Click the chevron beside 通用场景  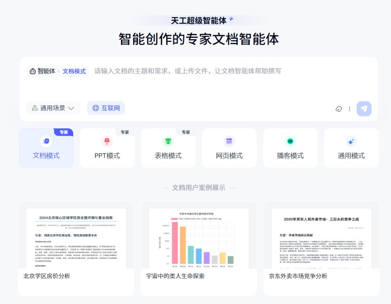(71, 108)
